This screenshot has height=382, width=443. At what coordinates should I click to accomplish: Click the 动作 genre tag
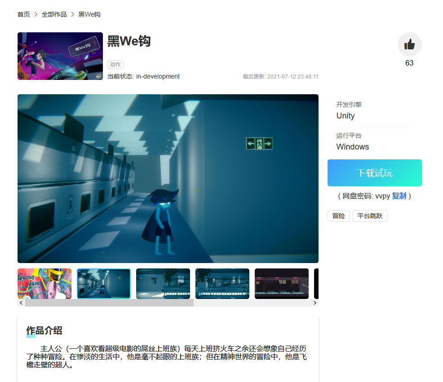pyautogui.click(x=115, y=65)
